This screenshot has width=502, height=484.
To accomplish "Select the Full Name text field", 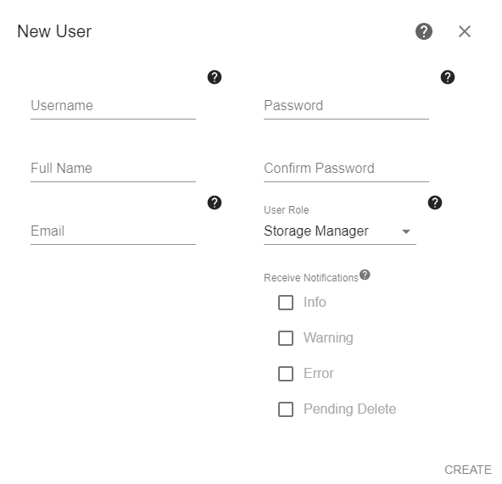I will 113,169.
